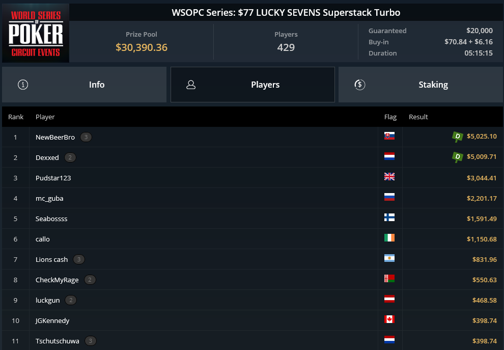Open player mc_guba's row
Image resolution: width=504 pixels, height=350 pixels.
253,198
